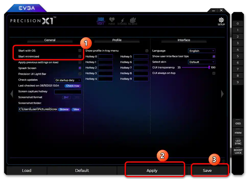Click the Hotkey 7 input field

(141, 68)
